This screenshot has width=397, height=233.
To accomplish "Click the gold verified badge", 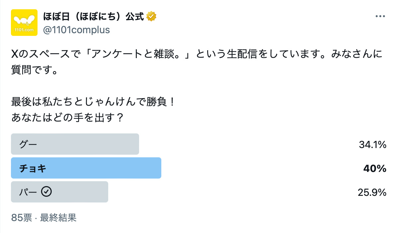I will click(151, 16).
